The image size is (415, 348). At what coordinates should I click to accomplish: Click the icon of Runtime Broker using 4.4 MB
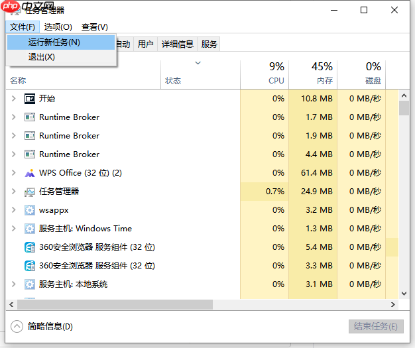(30, 154)
